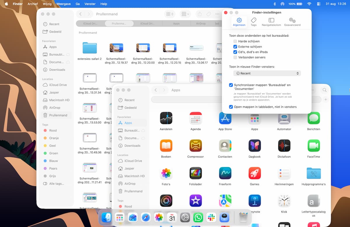The image size is (350, 227).
Task: Click the tag icon in Prullenmand toolbar
Action: tap(209, 14)
